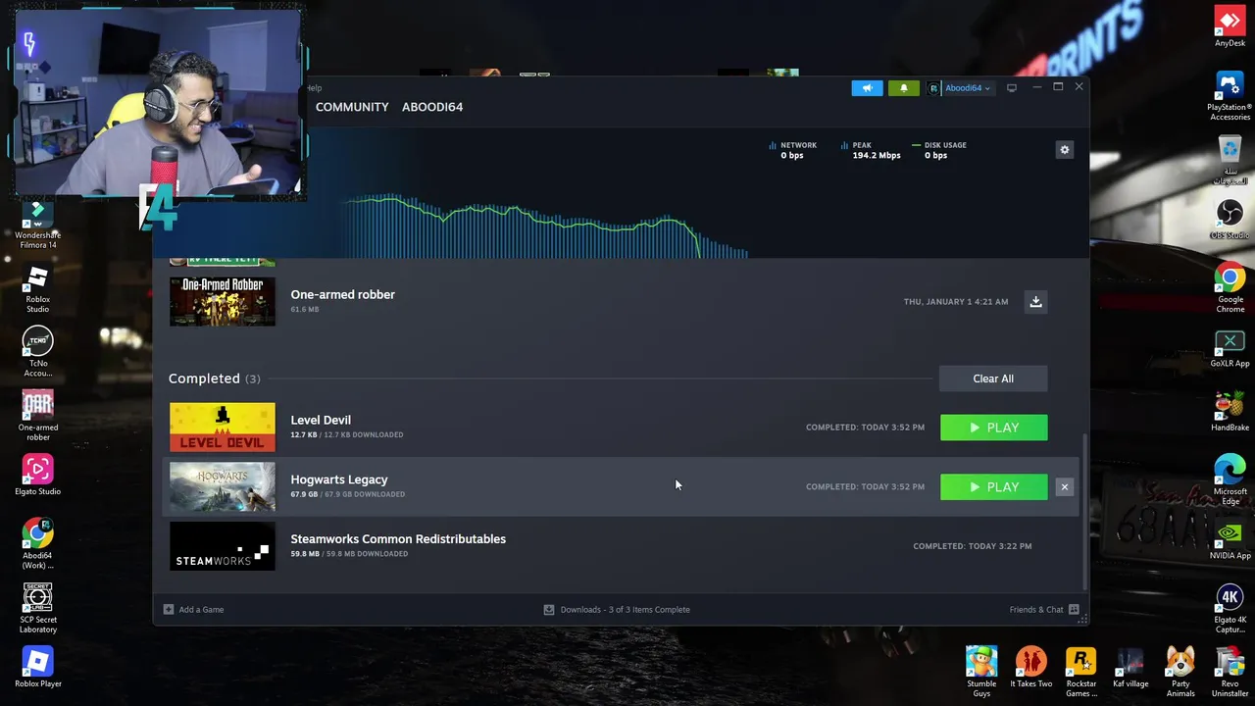
Task: Open Abodi64 (Work) Chrome desktop shortcut
Action: pos(37,544)
